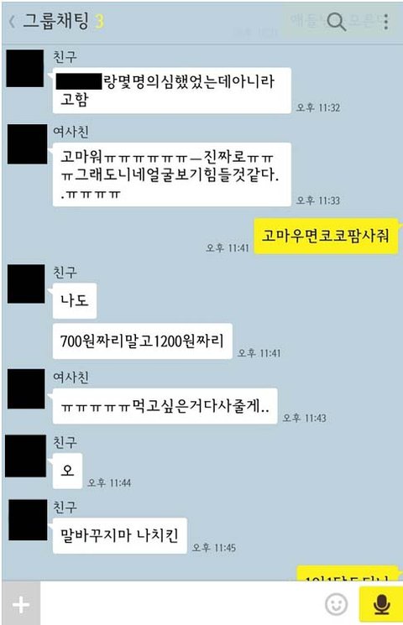The width and height of the screenshot is (403, 625).
Task: Tap the plus attachment button
Action: [21, 604]
